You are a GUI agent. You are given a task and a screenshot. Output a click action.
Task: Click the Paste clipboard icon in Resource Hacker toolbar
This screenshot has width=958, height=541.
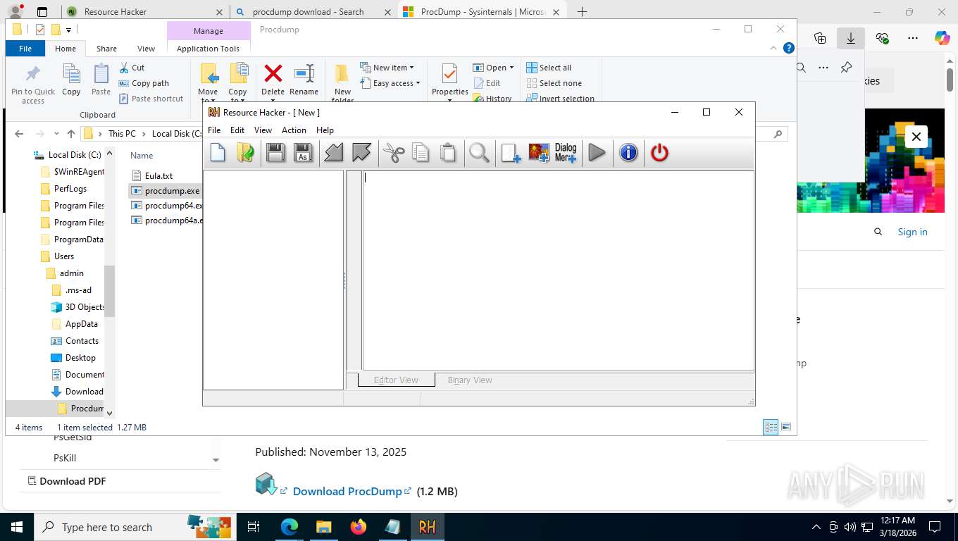click(x=448, y=153)
